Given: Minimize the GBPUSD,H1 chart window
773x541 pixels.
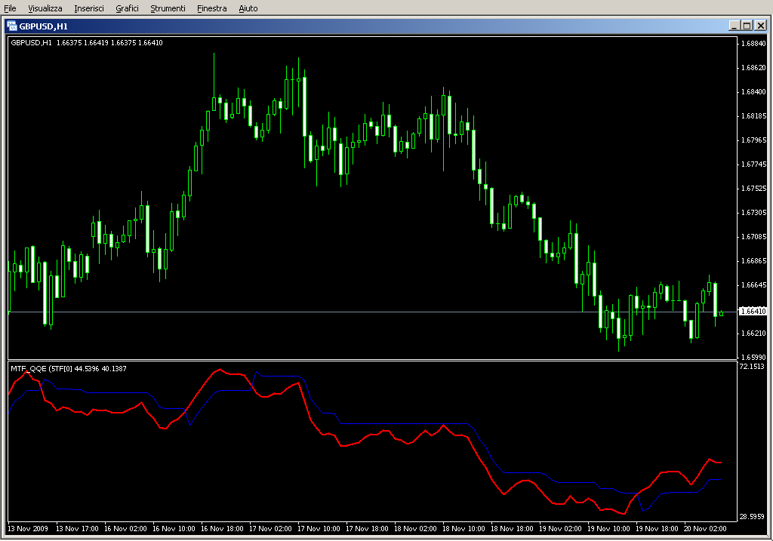Looking at the screenshot, I should coord(734,26).
